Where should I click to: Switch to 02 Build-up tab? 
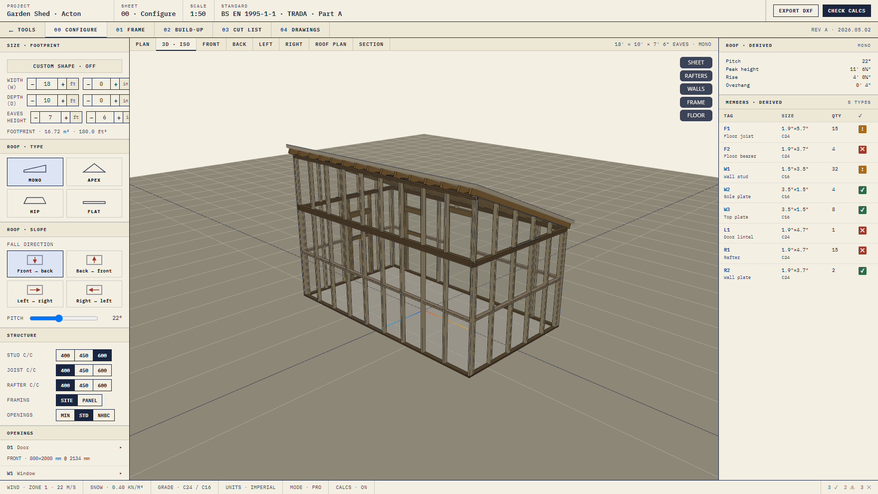coord(184,30)
